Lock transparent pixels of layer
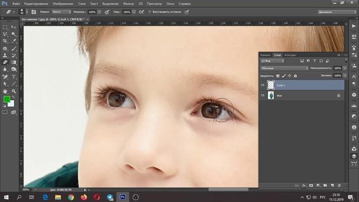Image resolution: width=359 pixels, height=202 pixels. click(278, 76)
